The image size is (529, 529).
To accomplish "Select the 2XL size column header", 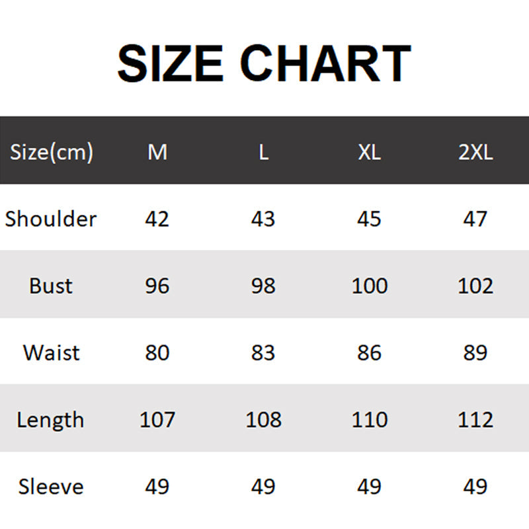I will pos(475,152).
